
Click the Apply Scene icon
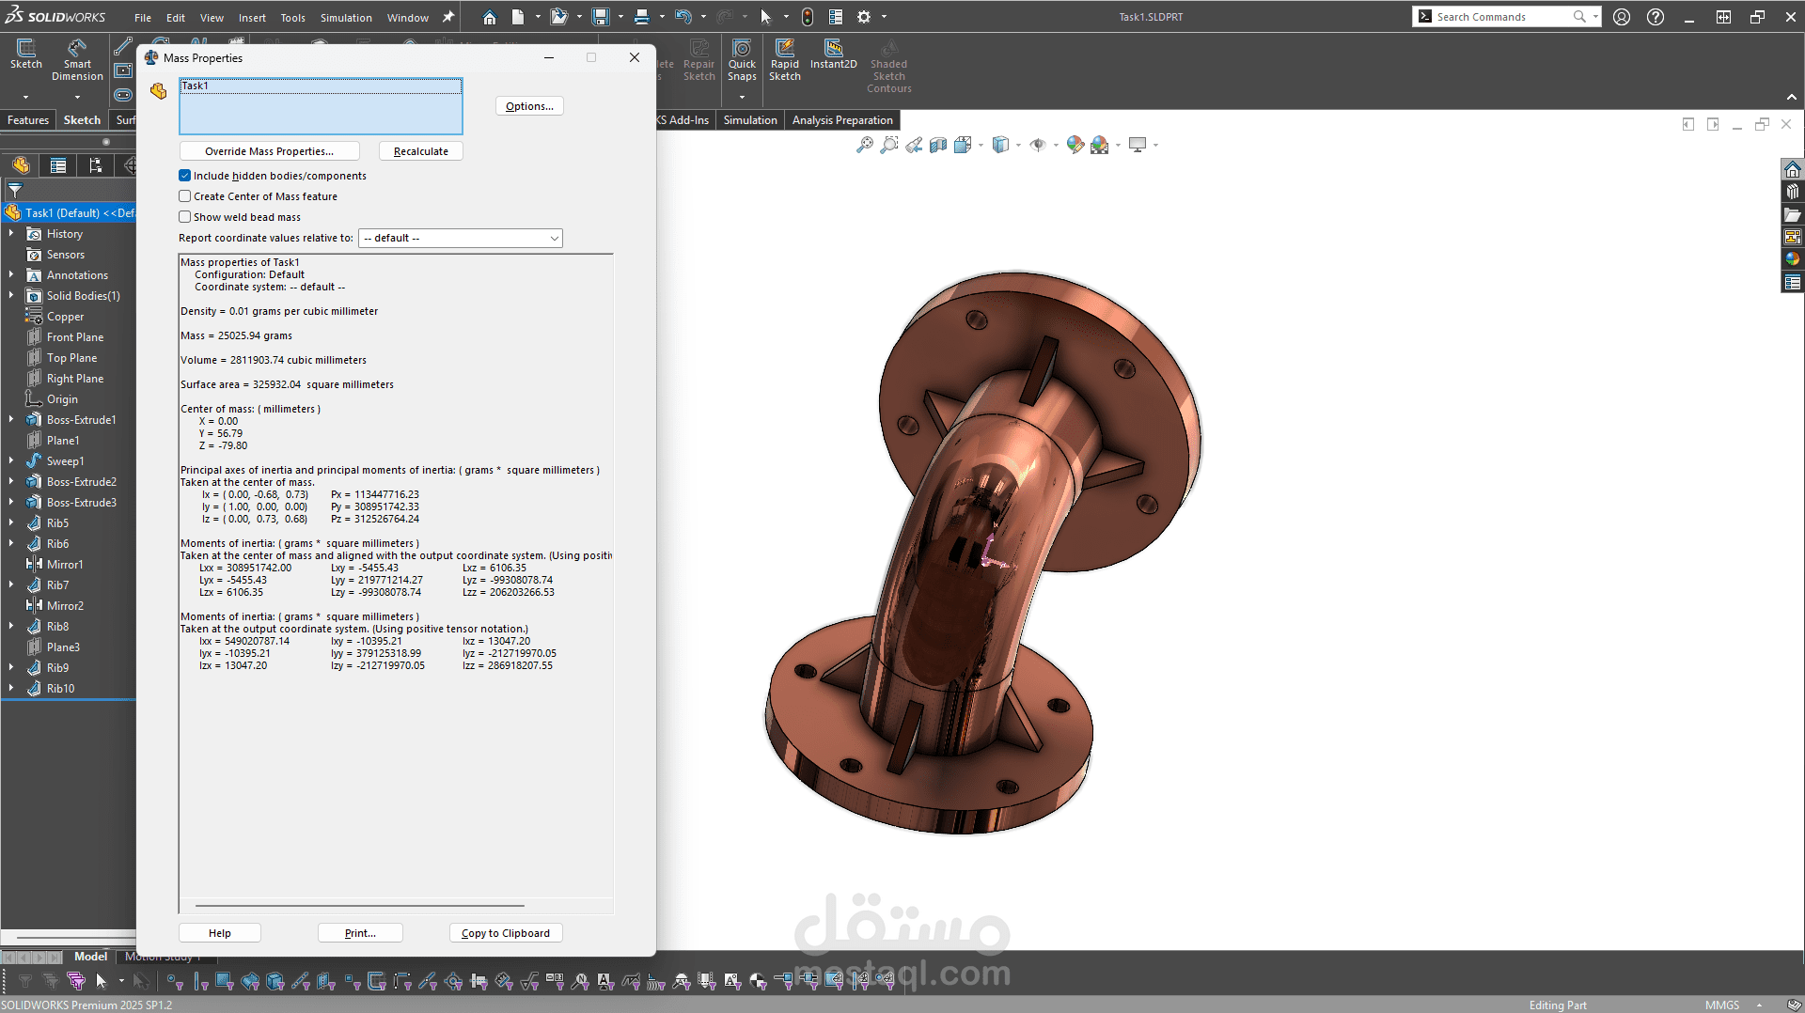[1100, 145]
